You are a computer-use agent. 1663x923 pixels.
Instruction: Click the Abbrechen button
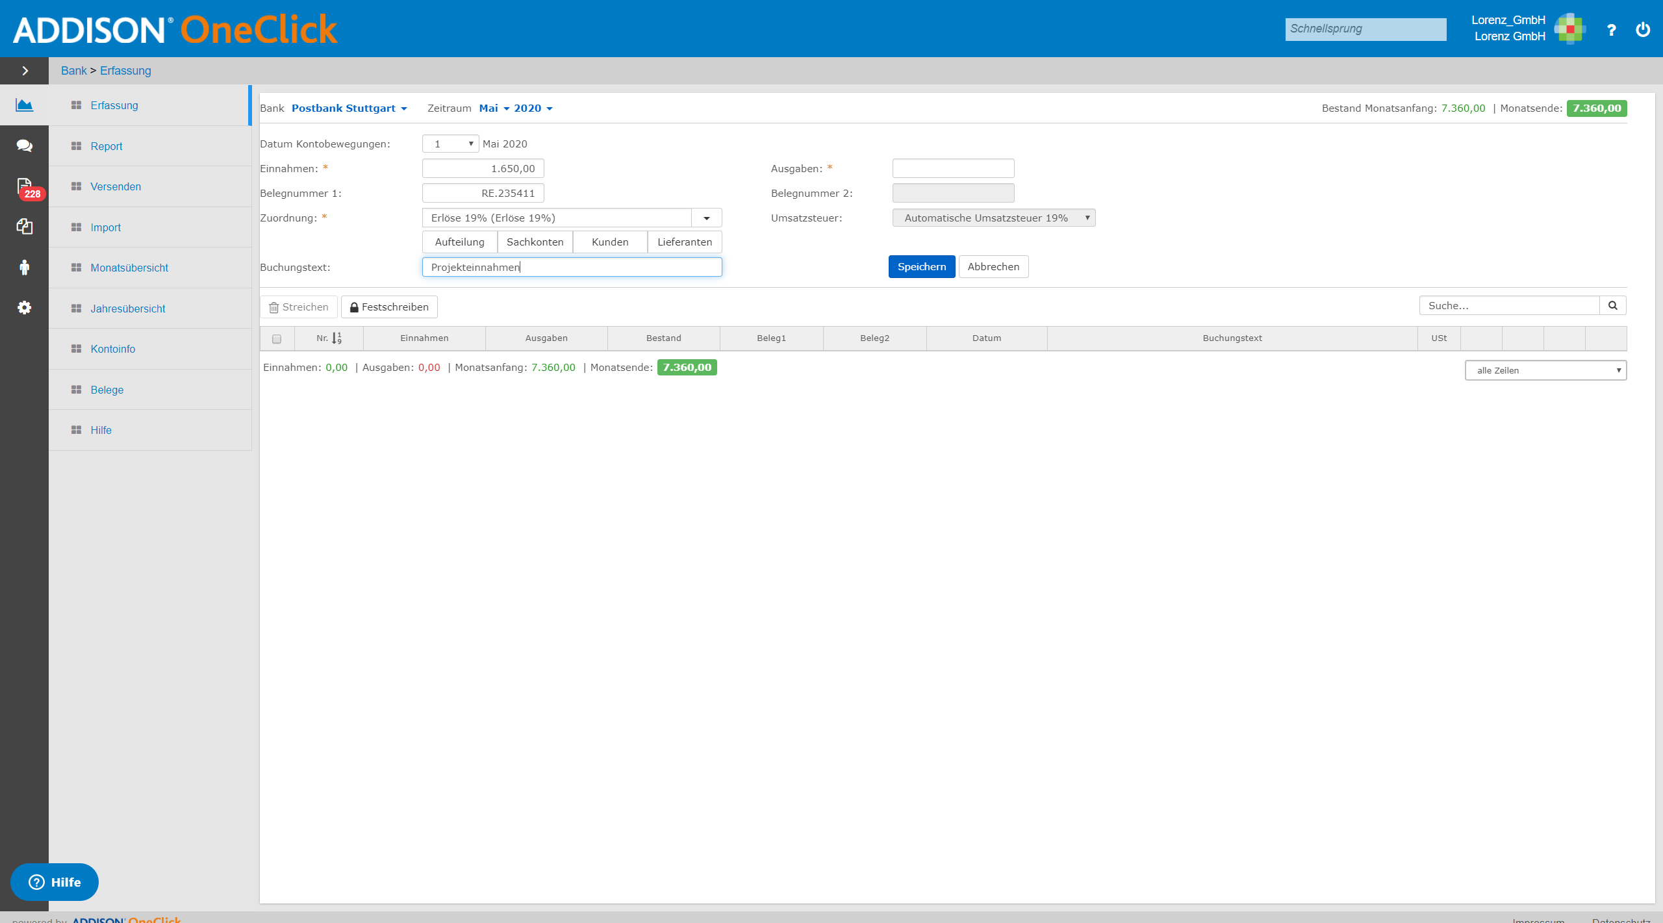[994, 267]
